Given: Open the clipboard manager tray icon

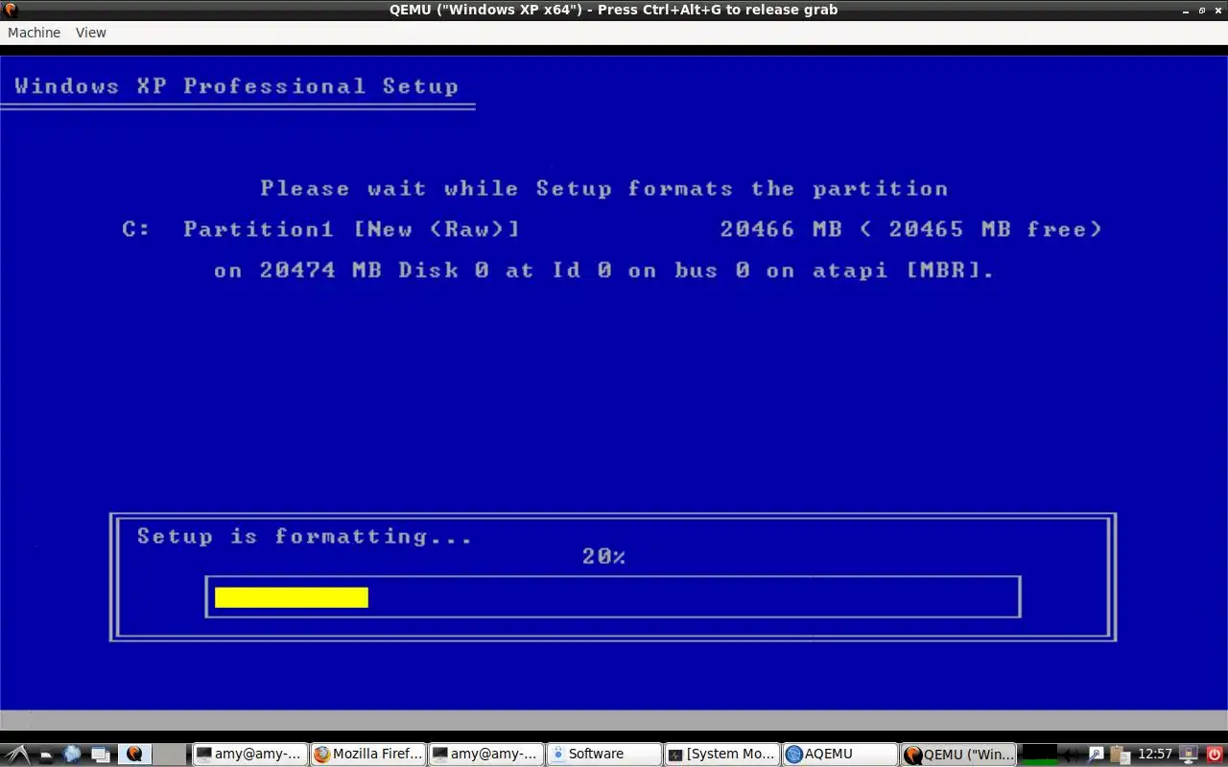Looking at the screenshot, I should pyautogui.click(x=1121, y=755).
